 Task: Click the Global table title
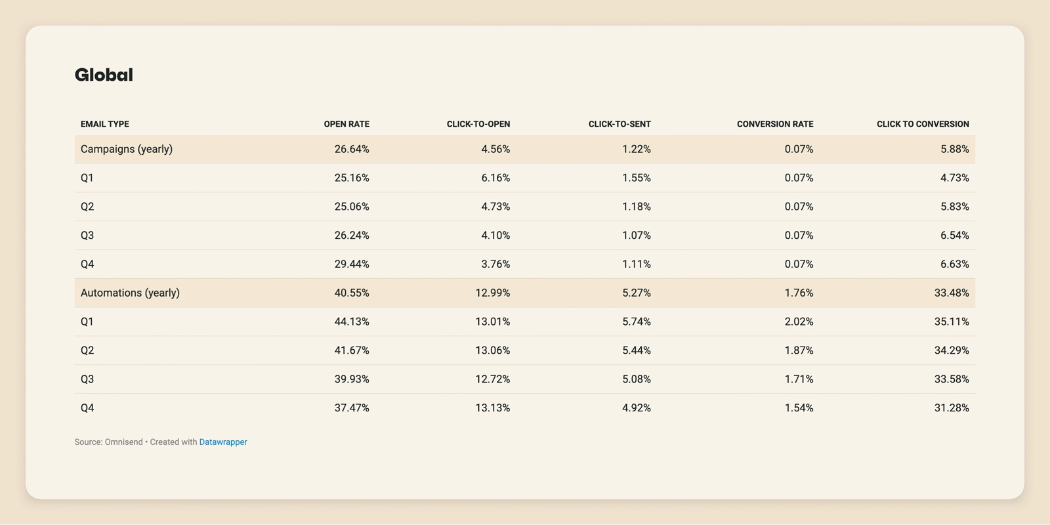104,75
